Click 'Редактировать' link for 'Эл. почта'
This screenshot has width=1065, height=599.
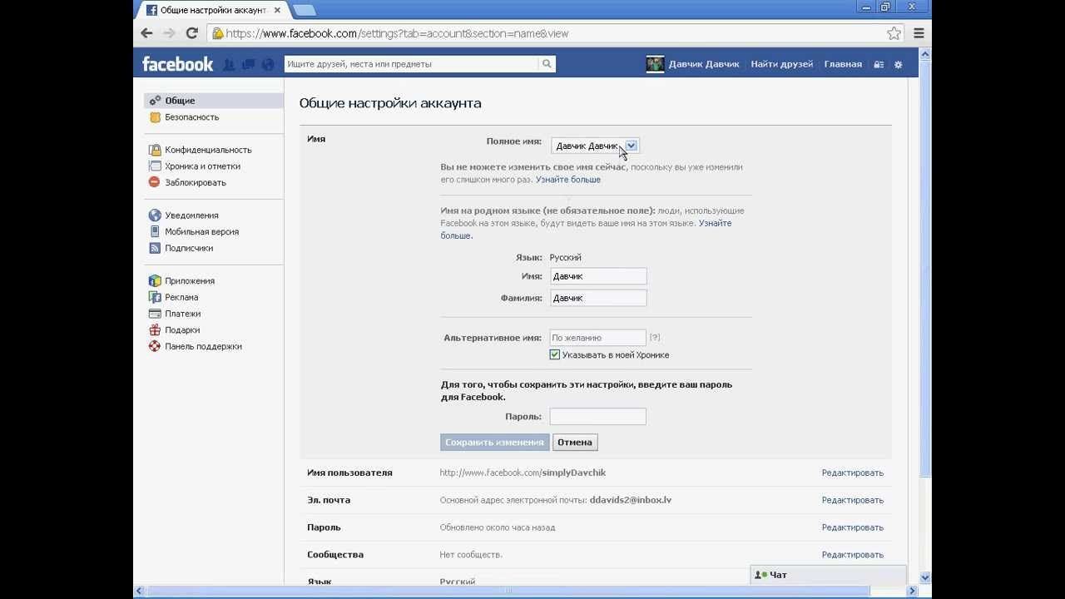click(852, 500)
